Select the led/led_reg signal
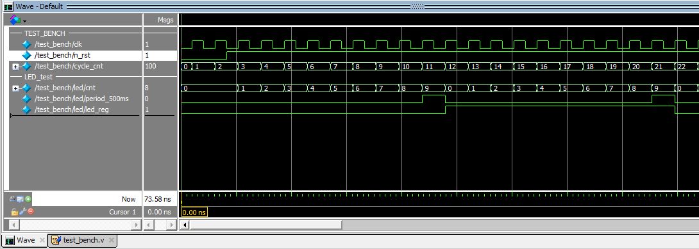 pyautogui.click(x=71, y=109)
